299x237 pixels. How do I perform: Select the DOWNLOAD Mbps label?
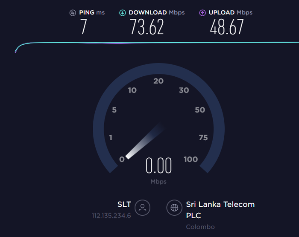pos(157,12)
